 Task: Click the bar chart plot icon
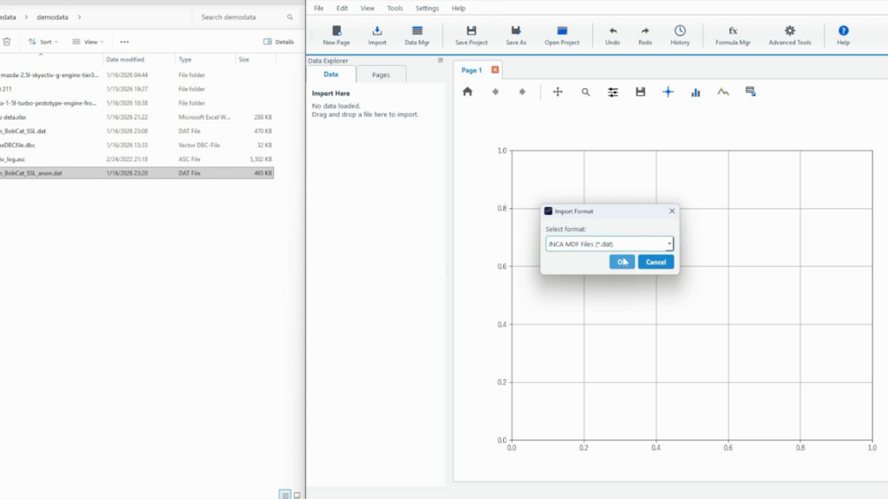[x=695, y=92]
